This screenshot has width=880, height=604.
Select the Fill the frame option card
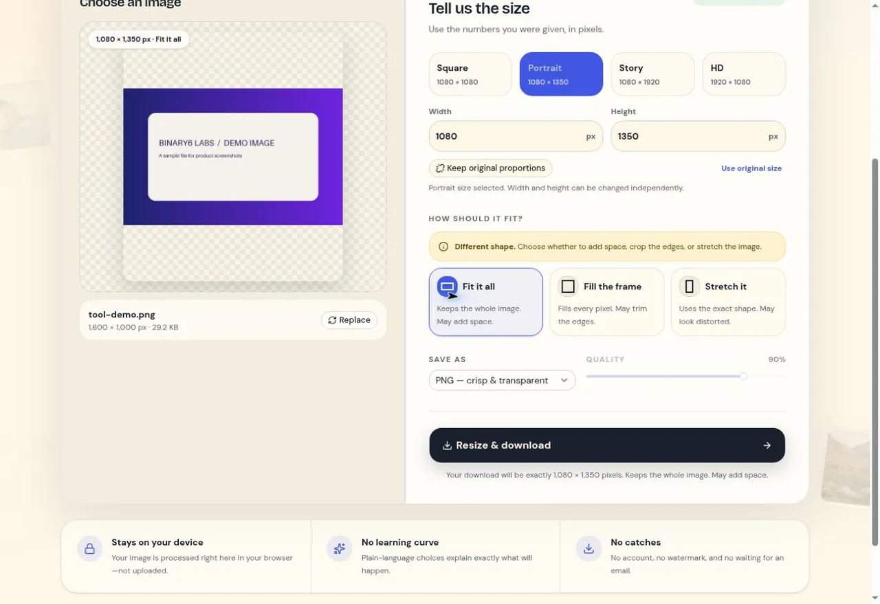pyautogui.click(x=607, y=302)
